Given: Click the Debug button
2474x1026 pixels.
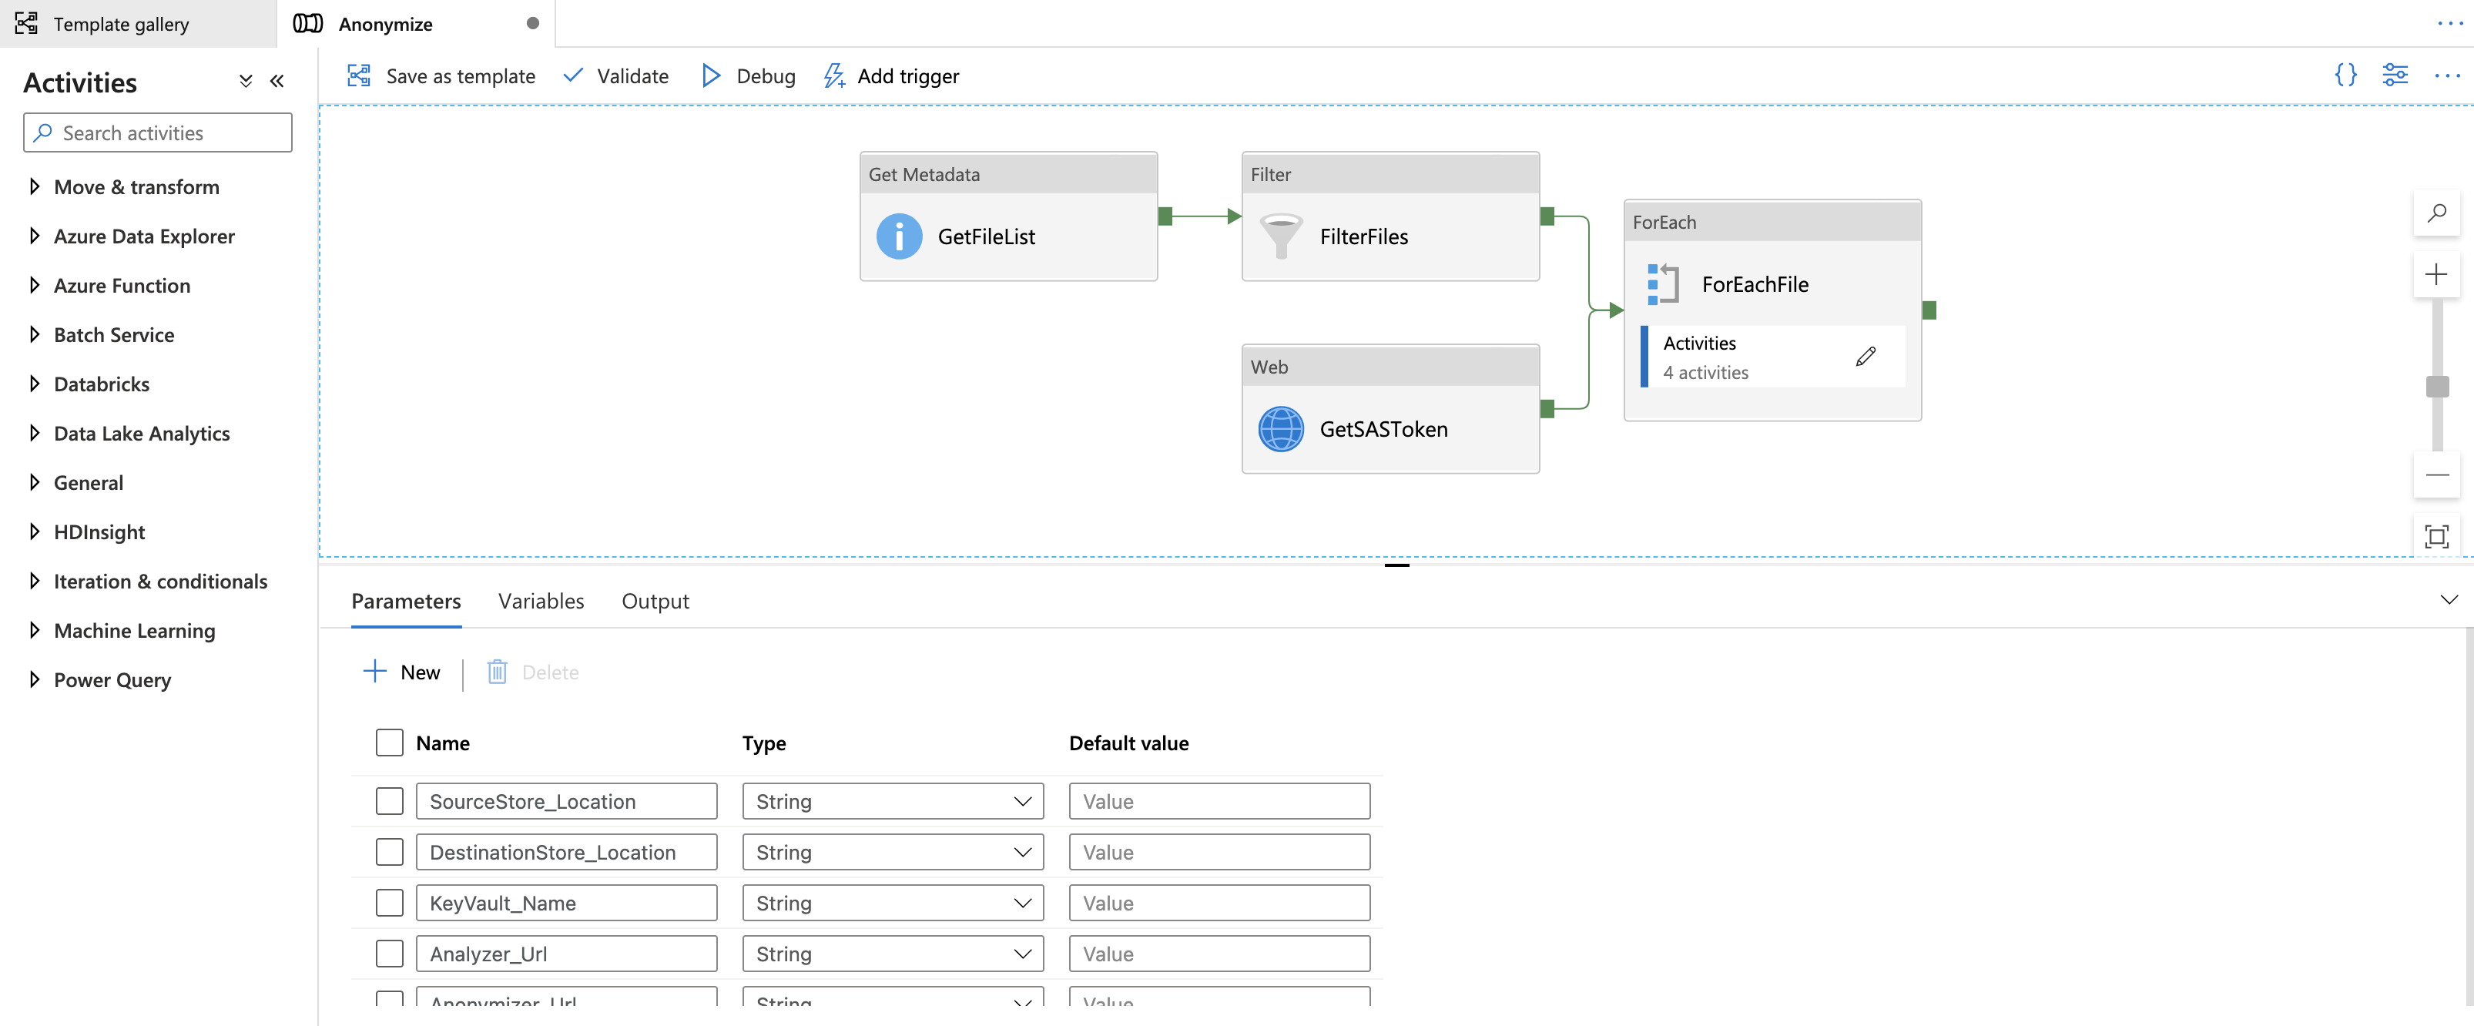Looking at the screenshot, I should click(748, 76).
